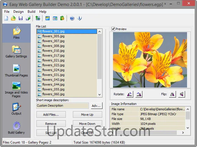Flip the image vertically
The width and height of the screenshot is (197, 147).
(x=181, y=94)
